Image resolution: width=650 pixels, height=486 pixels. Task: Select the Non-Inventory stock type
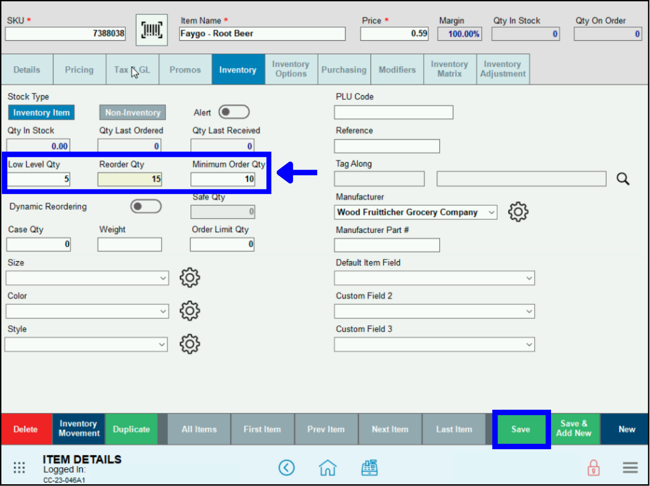132,112
